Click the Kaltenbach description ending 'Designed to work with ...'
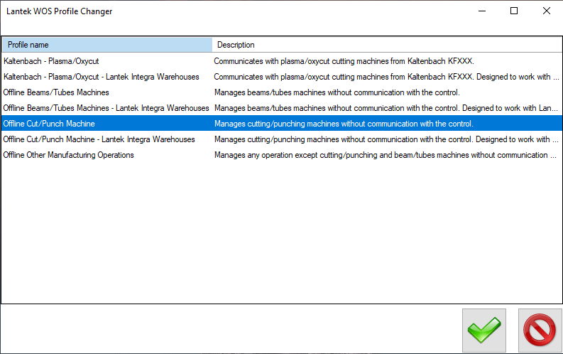563x354 pixels. 386,77
